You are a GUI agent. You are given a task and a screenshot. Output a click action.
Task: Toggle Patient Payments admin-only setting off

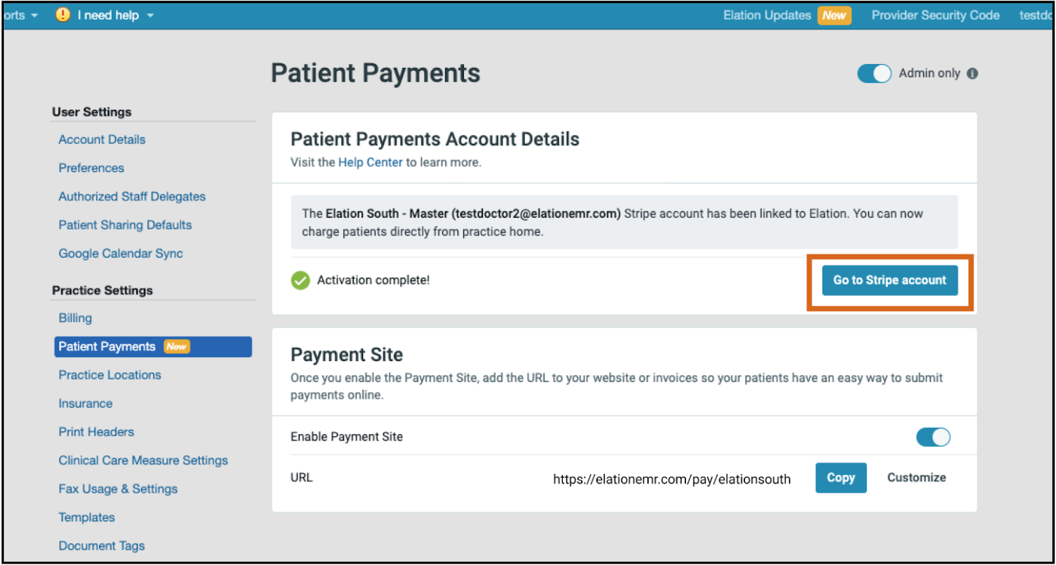pyautogui.click(x=874, y=74)
